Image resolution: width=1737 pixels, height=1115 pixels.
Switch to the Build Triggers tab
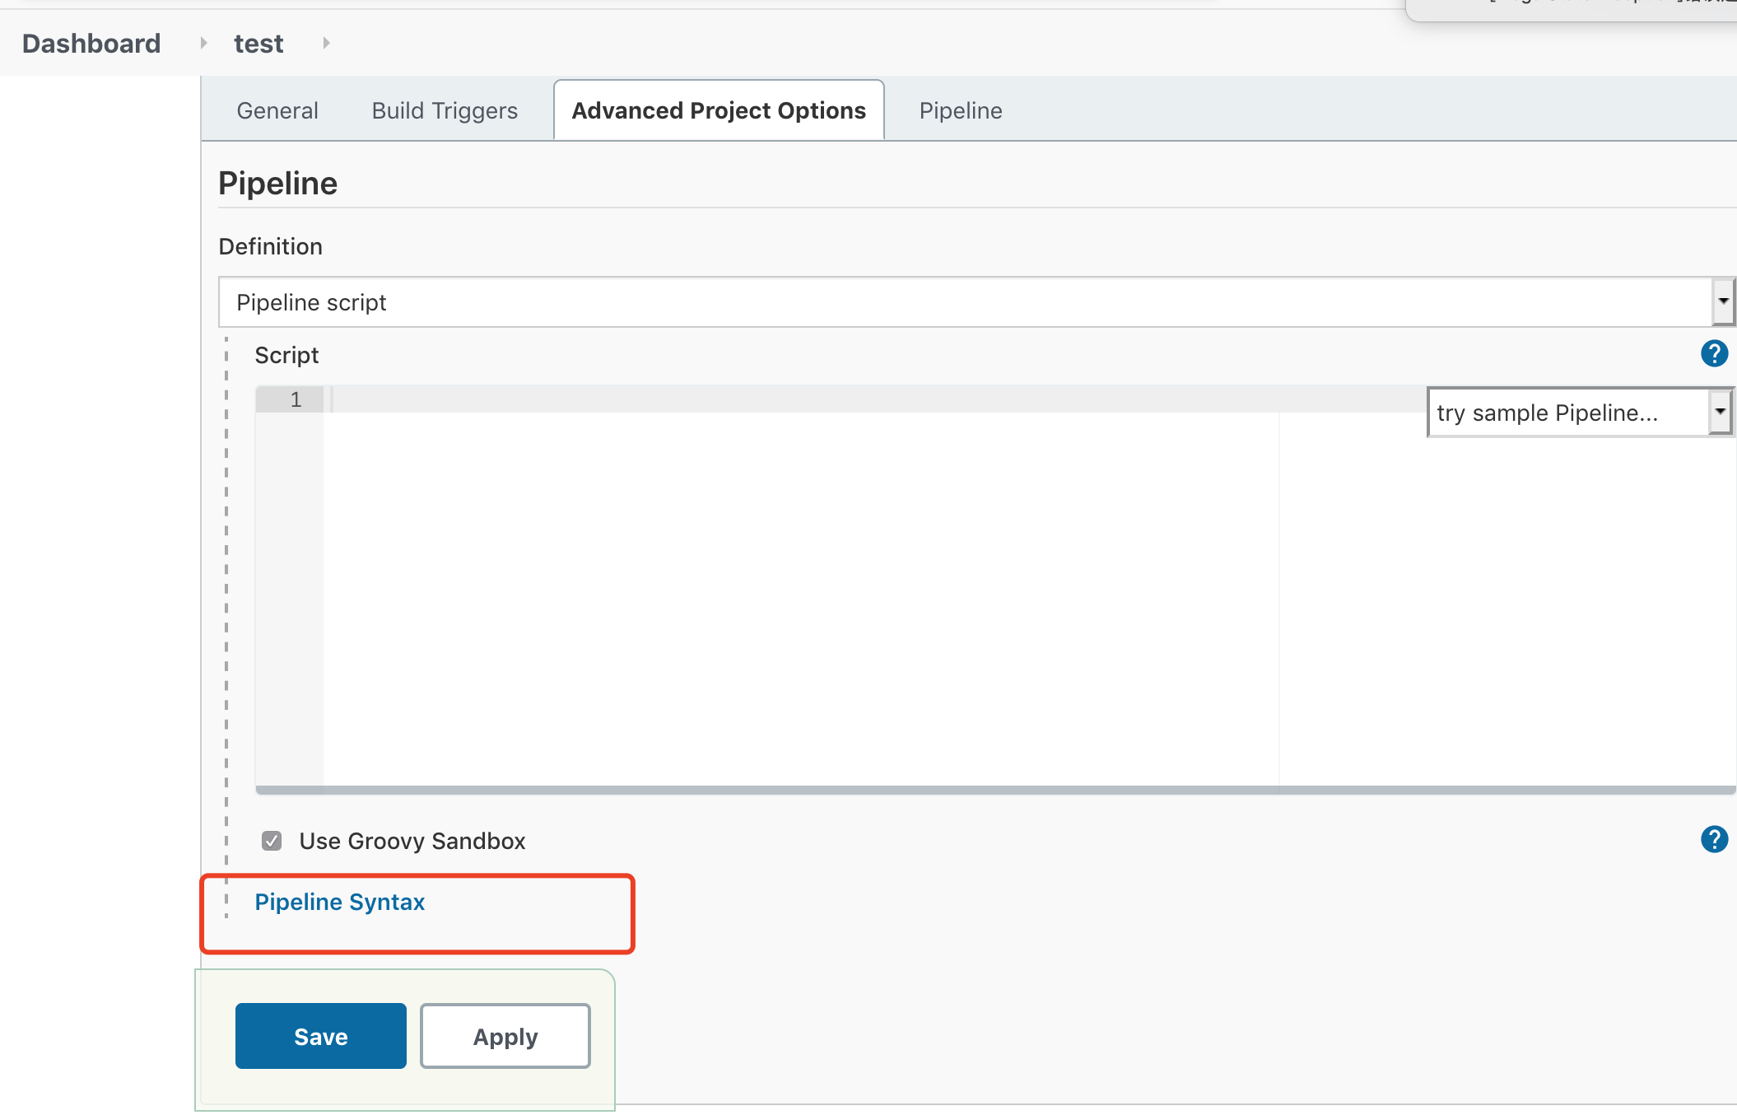click(x=445, y=110)
